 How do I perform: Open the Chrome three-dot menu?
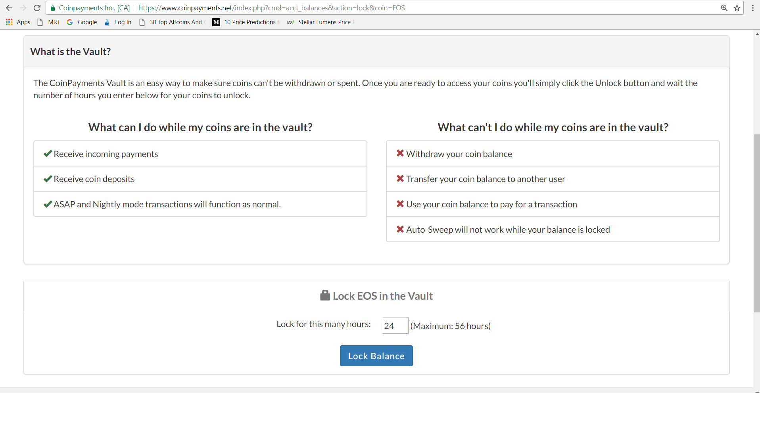752,8
